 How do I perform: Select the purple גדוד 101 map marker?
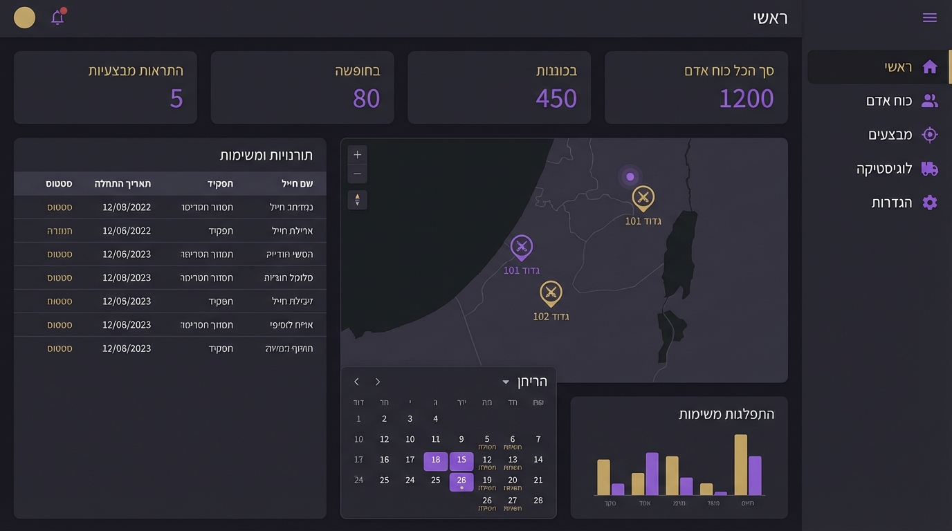pos(521,248)
